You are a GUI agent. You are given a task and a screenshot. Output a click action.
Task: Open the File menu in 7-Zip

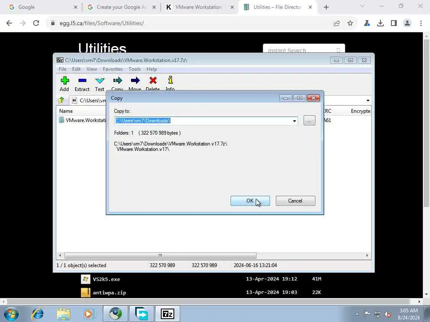tap(63, 69)
